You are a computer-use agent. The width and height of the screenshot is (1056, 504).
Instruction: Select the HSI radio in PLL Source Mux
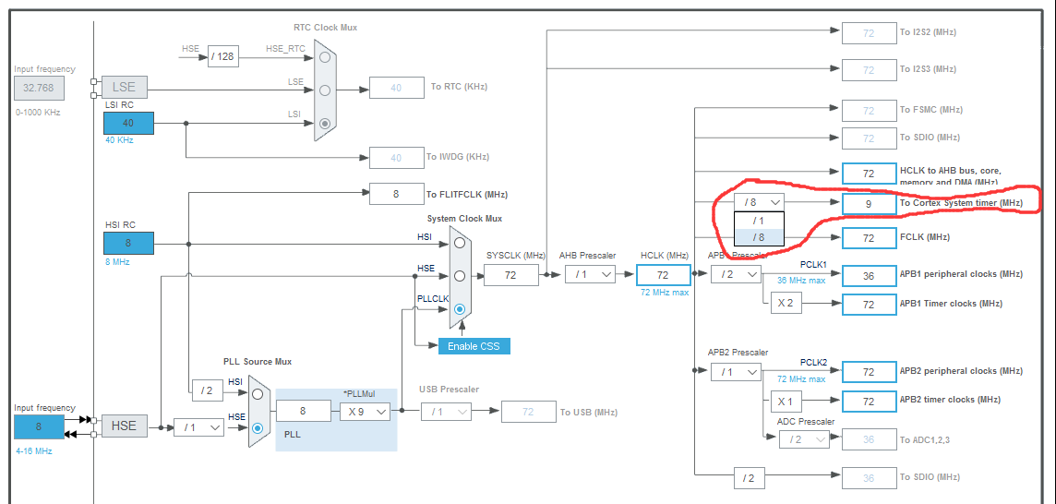click(258, 394)
